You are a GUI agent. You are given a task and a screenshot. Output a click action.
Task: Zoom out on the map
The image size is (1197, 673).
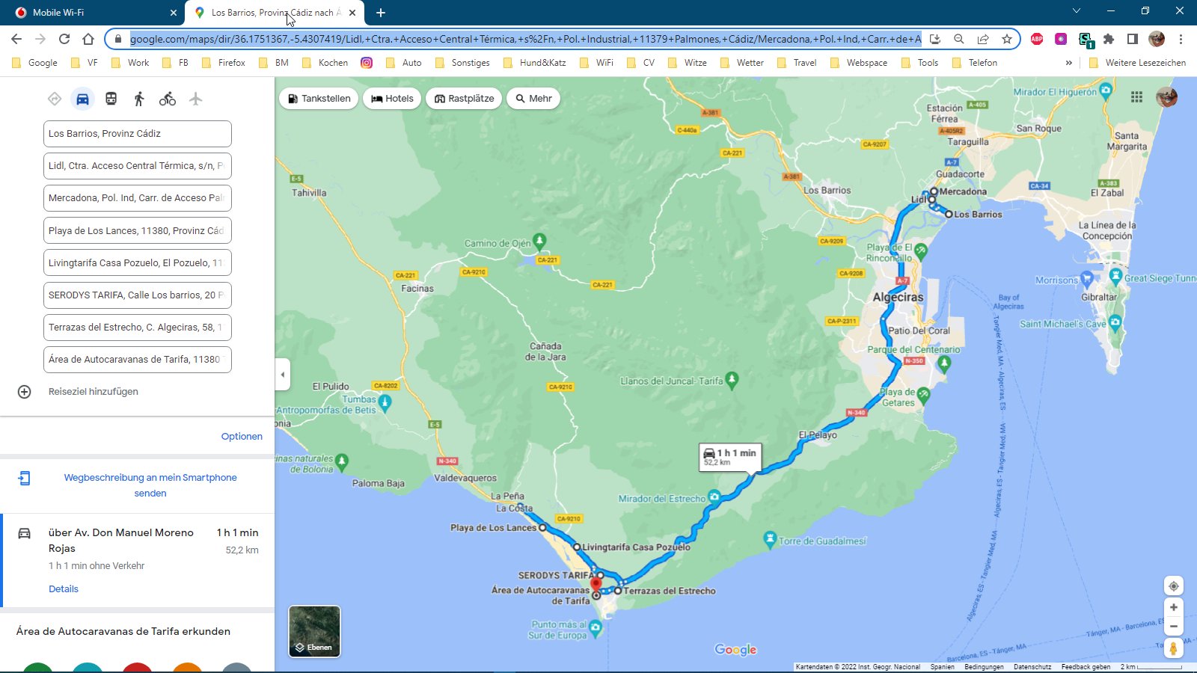click(x=1173, y=627)
